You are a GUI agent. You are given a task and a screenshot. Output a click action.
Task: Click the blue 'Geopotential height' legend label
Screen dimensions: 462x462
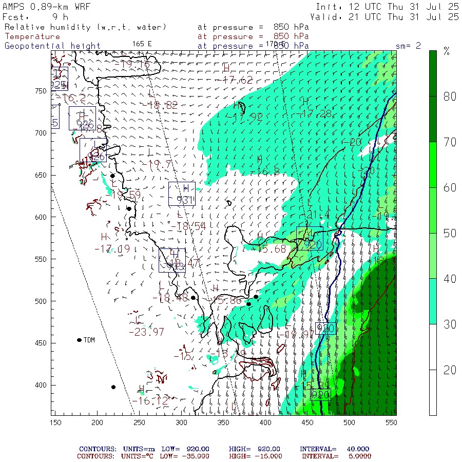(x=52, y=46)
